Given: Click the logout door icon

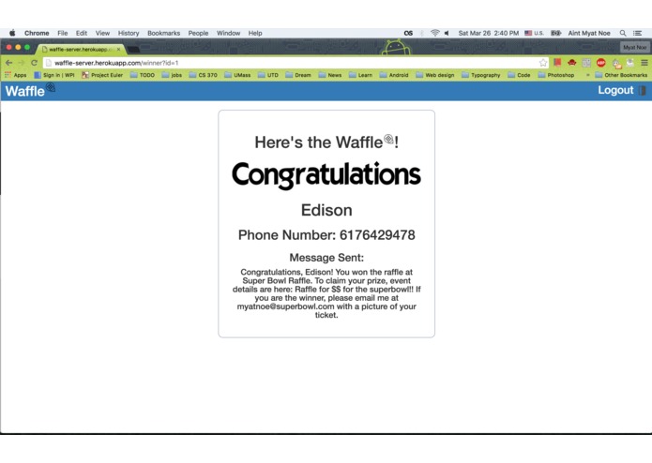Looking at the screenshot, I should 642,90.
